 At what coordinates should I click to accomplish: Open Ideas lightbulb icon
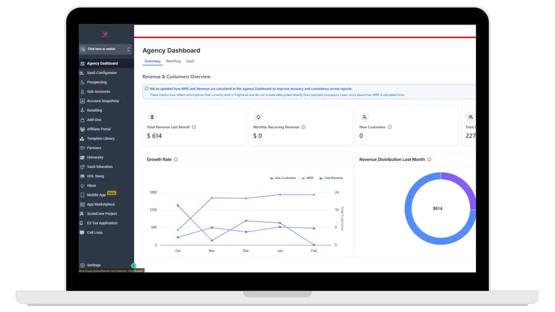click(x=82, y=186)
